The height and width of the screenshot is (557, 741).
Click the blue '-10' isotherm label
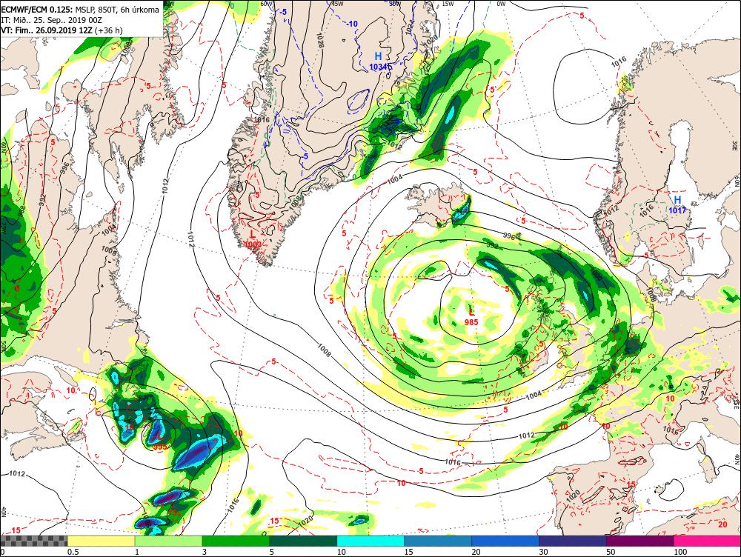352,24
